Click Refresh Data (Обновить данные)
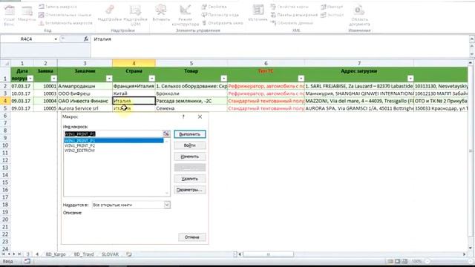The image size is (475, 267). 292,23
